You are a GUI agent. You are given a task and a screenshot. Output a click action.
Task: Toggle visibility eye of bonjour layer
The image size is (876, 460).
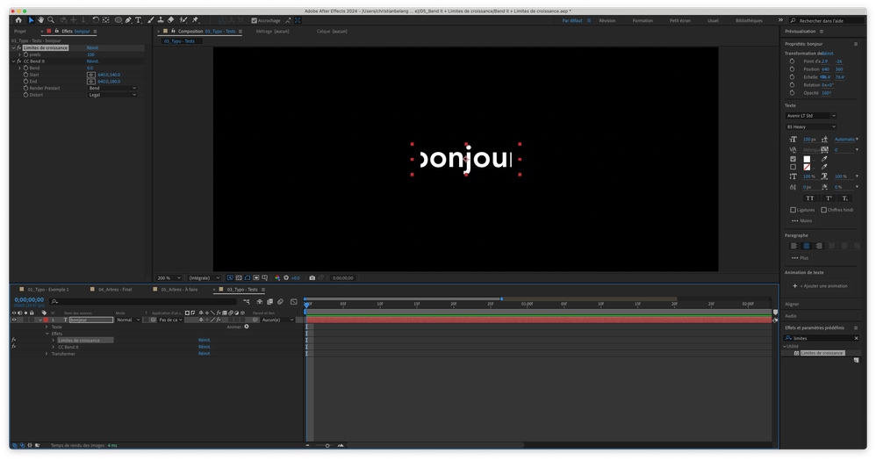tap(14, 320)
